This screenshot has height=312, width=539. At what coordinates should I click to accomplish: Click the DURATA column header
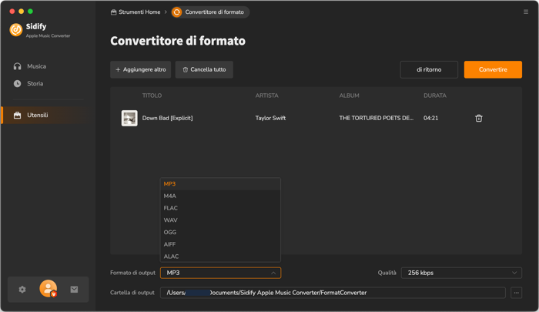click(435, 96)
